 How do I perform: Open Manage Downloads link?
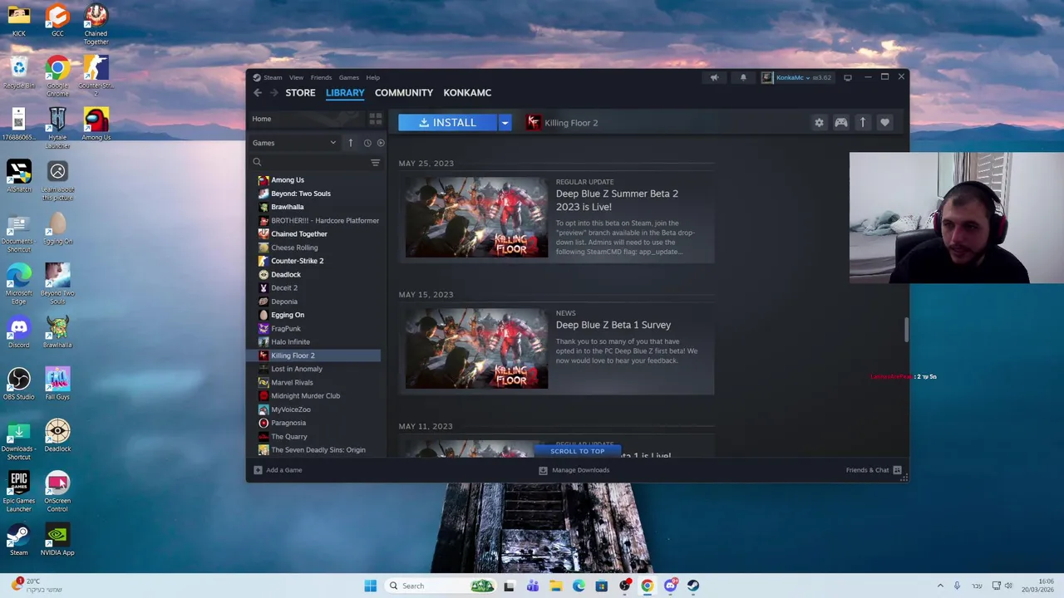tap(580, 470)
